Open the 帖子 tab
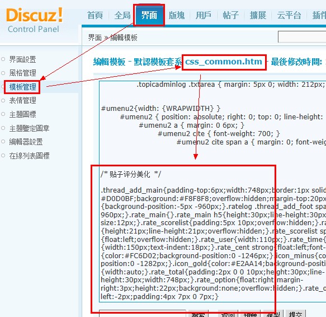The width and height of the screenshot is (326, 317). tap(230, 16)
